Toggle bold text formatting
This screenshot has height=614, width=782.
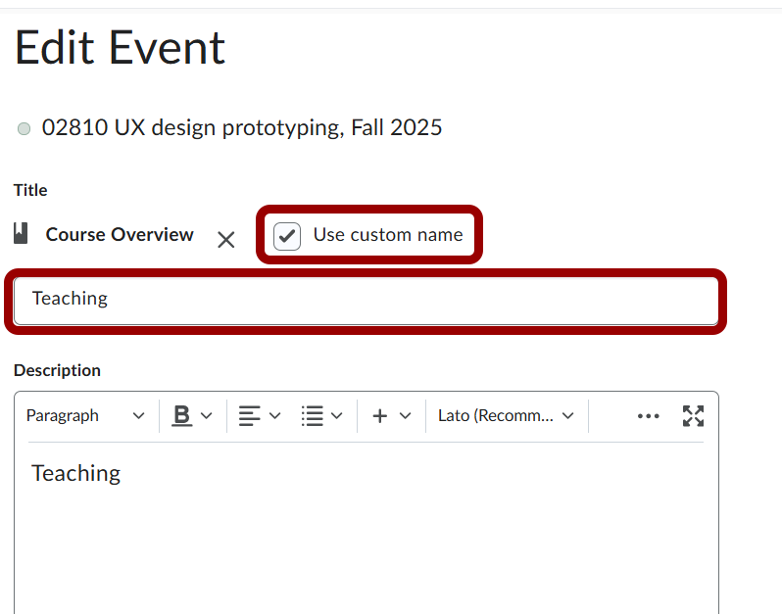pos(181,416)
